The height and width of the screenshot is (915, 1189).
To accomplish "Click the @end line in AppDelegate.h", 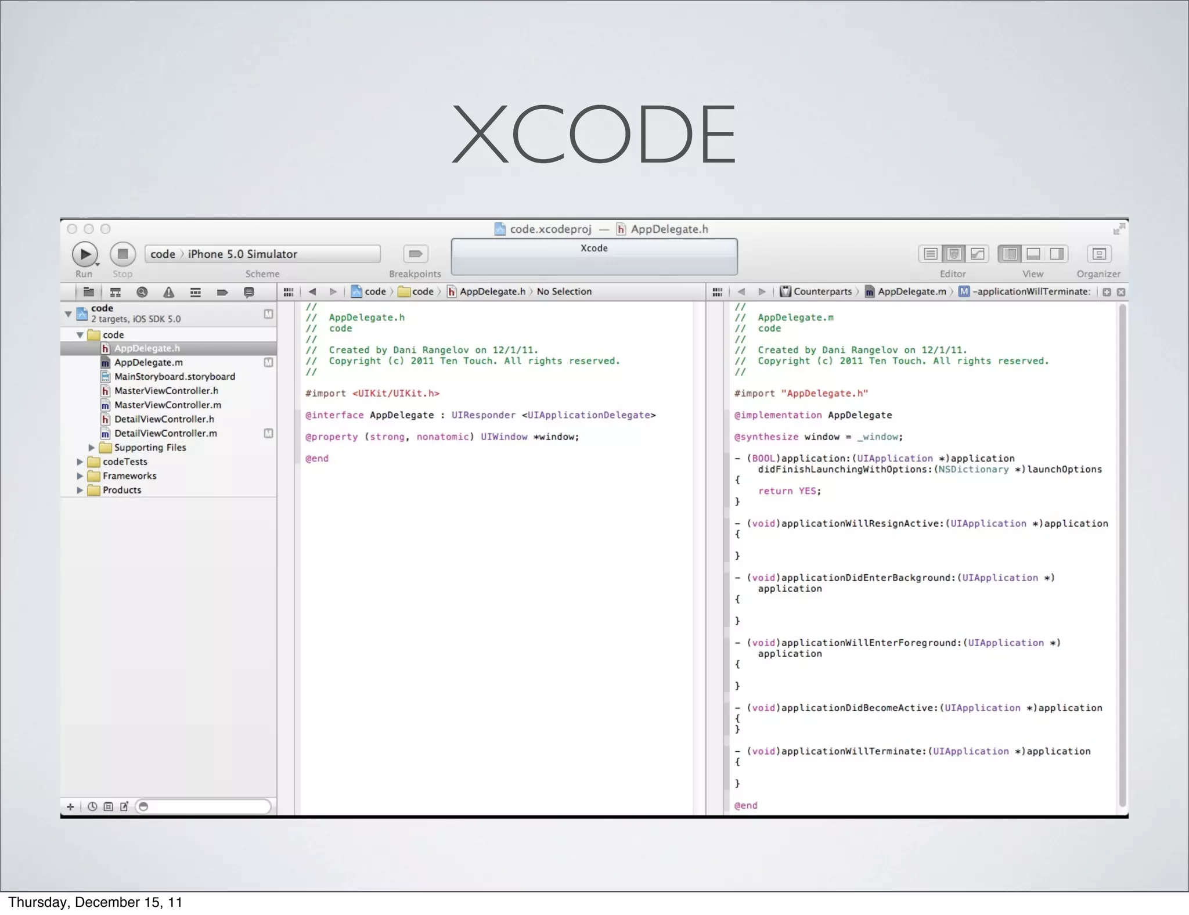I will (317, 459).
